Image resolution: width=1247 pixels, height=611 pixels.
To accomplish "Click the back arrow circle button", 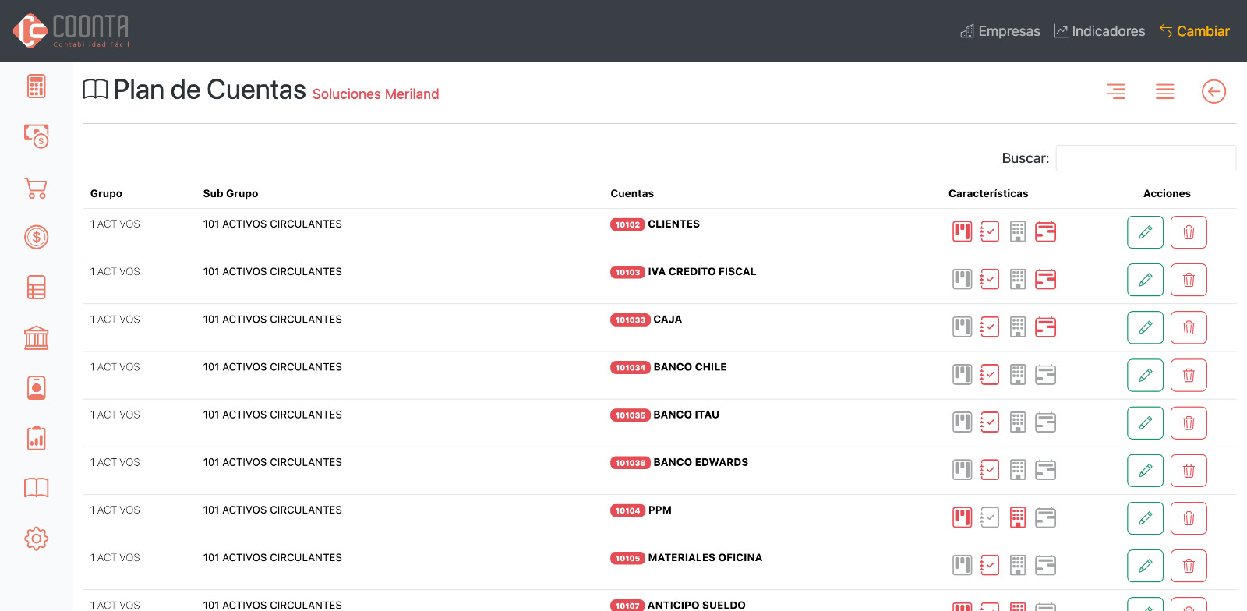I will 1213,92.
